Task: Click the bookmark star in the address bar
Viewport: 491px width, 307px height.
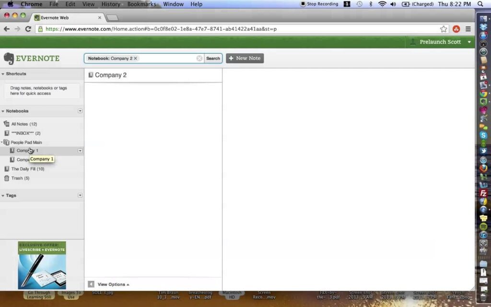Action: tap(444, 29)
